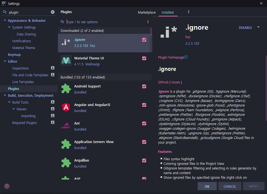Open Data Sharing settings
Image resolution: width=267 pixels, height=194 pixels.
[x=26, y=34]
